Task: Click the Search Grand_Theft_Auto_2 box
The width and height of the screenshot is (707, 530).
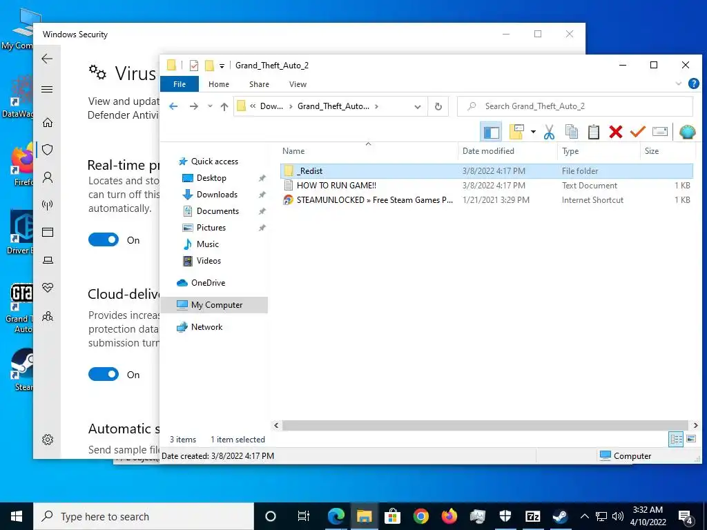Action: tap(575, 106)
